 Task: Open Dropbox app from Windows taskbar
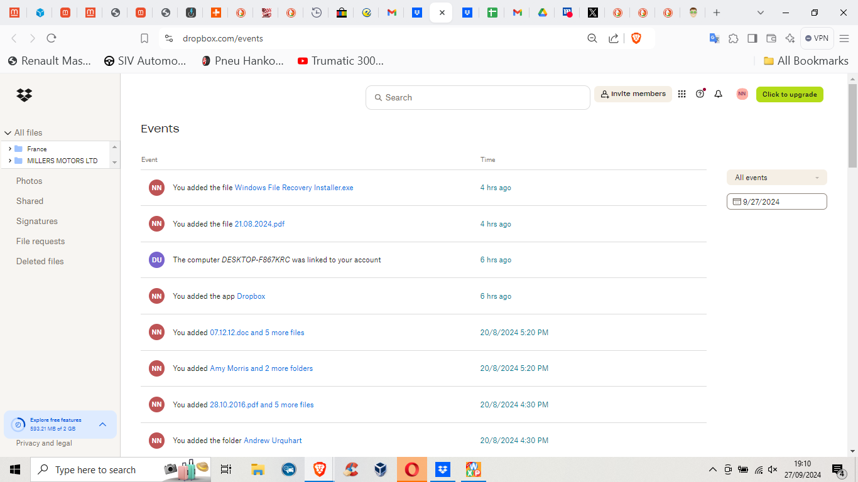443,469
